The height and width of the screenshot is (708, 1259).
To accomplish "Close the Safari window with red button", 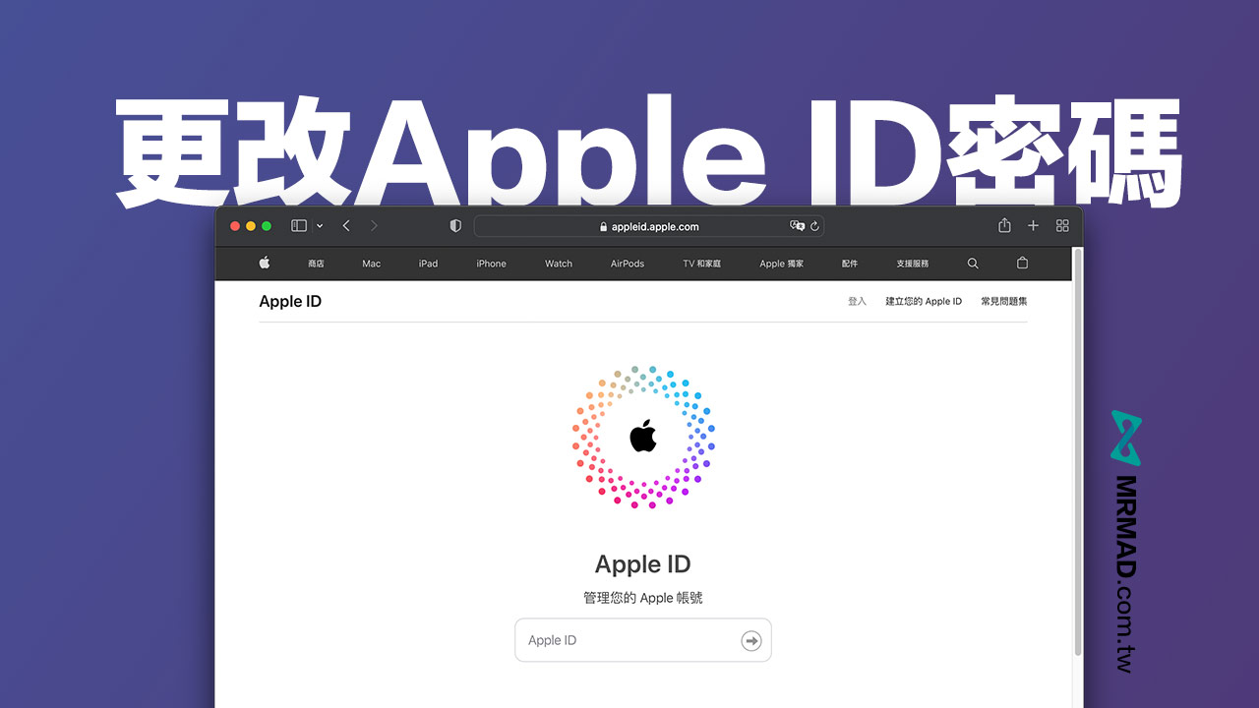I will click(235, 226).
